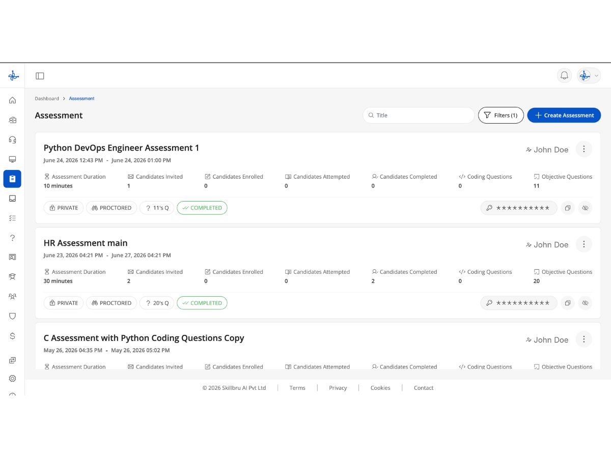Open Python DevOps Engineer Assessment 1 title

pos(122,148)
